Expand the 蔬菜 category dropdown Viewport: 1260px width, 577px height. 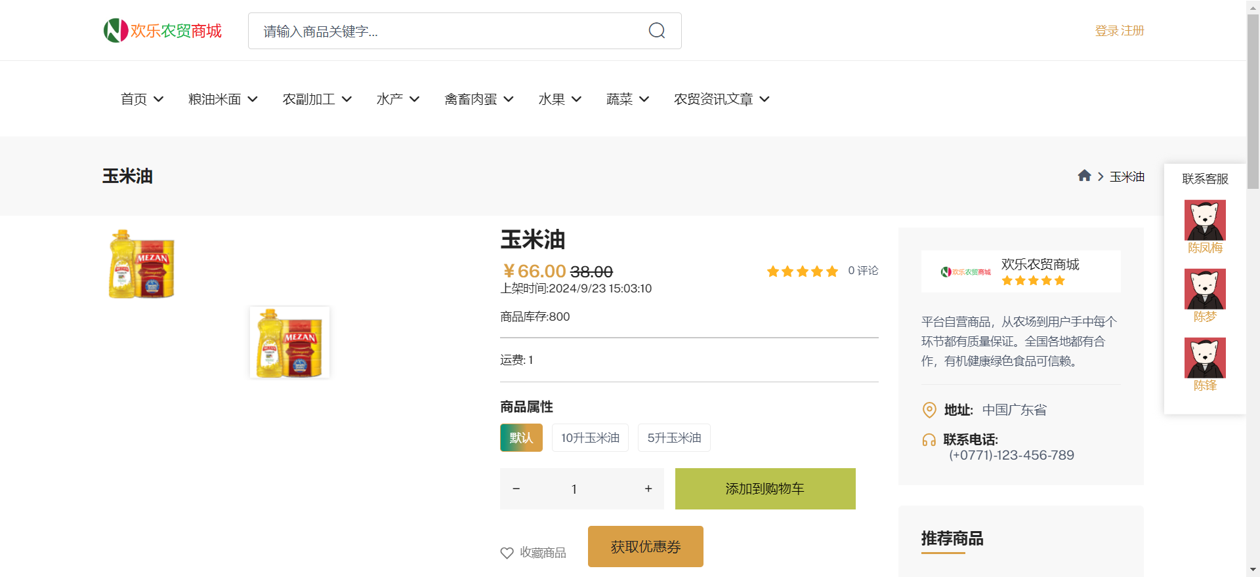click(x=628, y=99)
